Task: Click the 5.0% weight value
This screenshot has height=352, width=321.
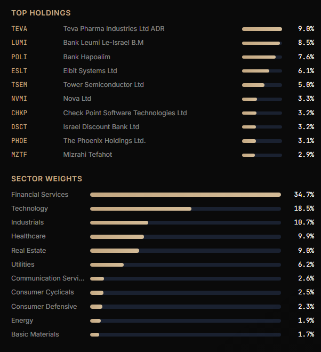Action: click(306, 85)
